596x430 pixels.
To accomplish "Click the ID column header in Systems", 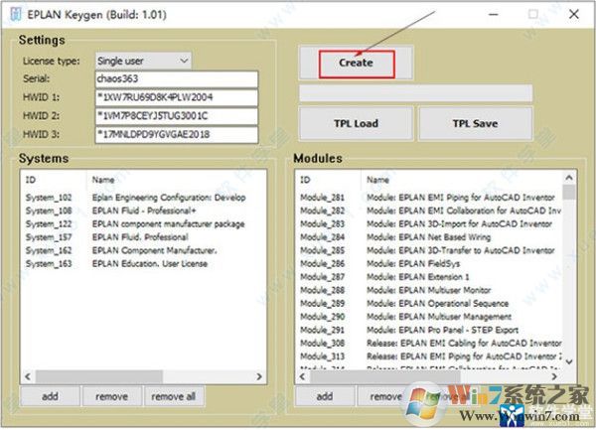I will coord(31,180).
